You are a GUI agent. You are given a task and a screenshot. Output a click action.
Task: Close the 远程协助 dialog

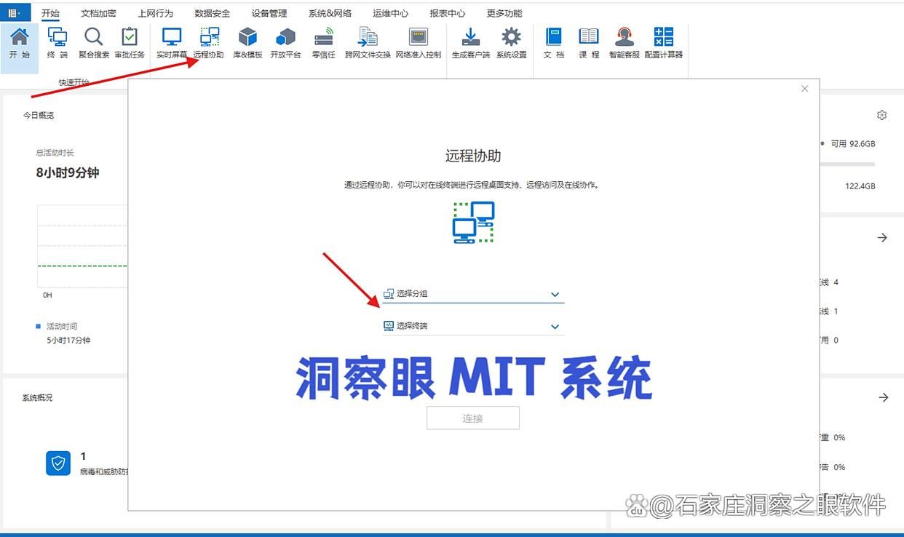(804, 89)
